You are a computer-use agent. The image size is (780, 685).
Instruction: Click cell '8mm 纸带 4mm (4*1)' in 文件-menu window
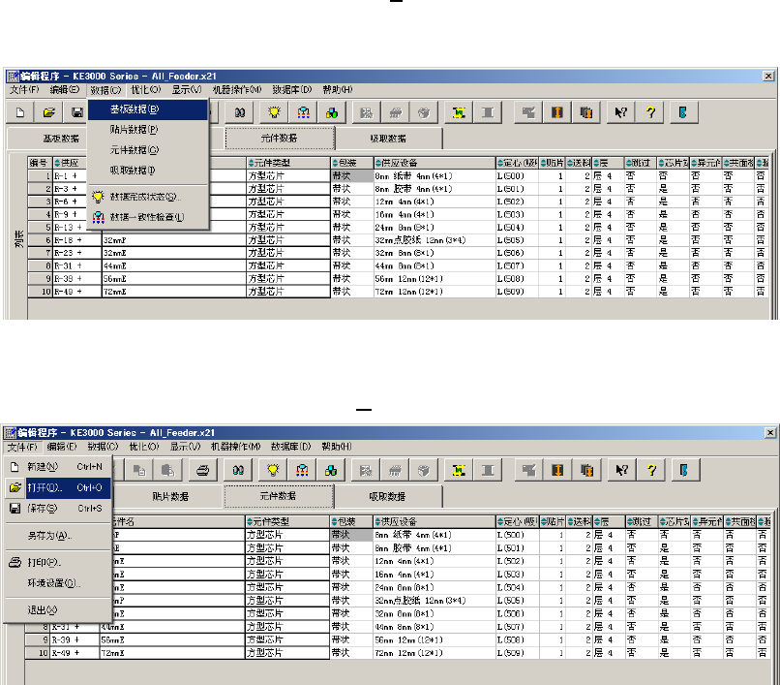point(434,535)
